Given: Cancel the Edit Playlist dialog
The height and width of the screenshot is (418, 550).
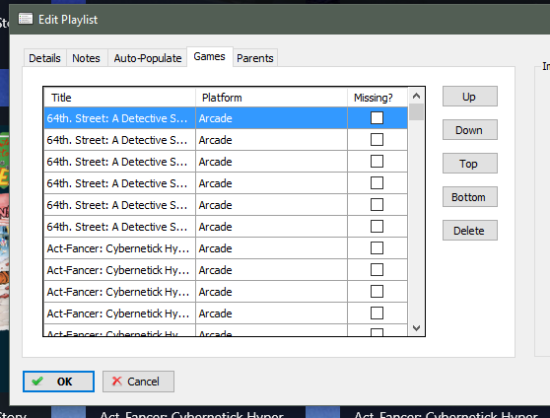Looking at the screenshot, I should [x=138, y=382].
